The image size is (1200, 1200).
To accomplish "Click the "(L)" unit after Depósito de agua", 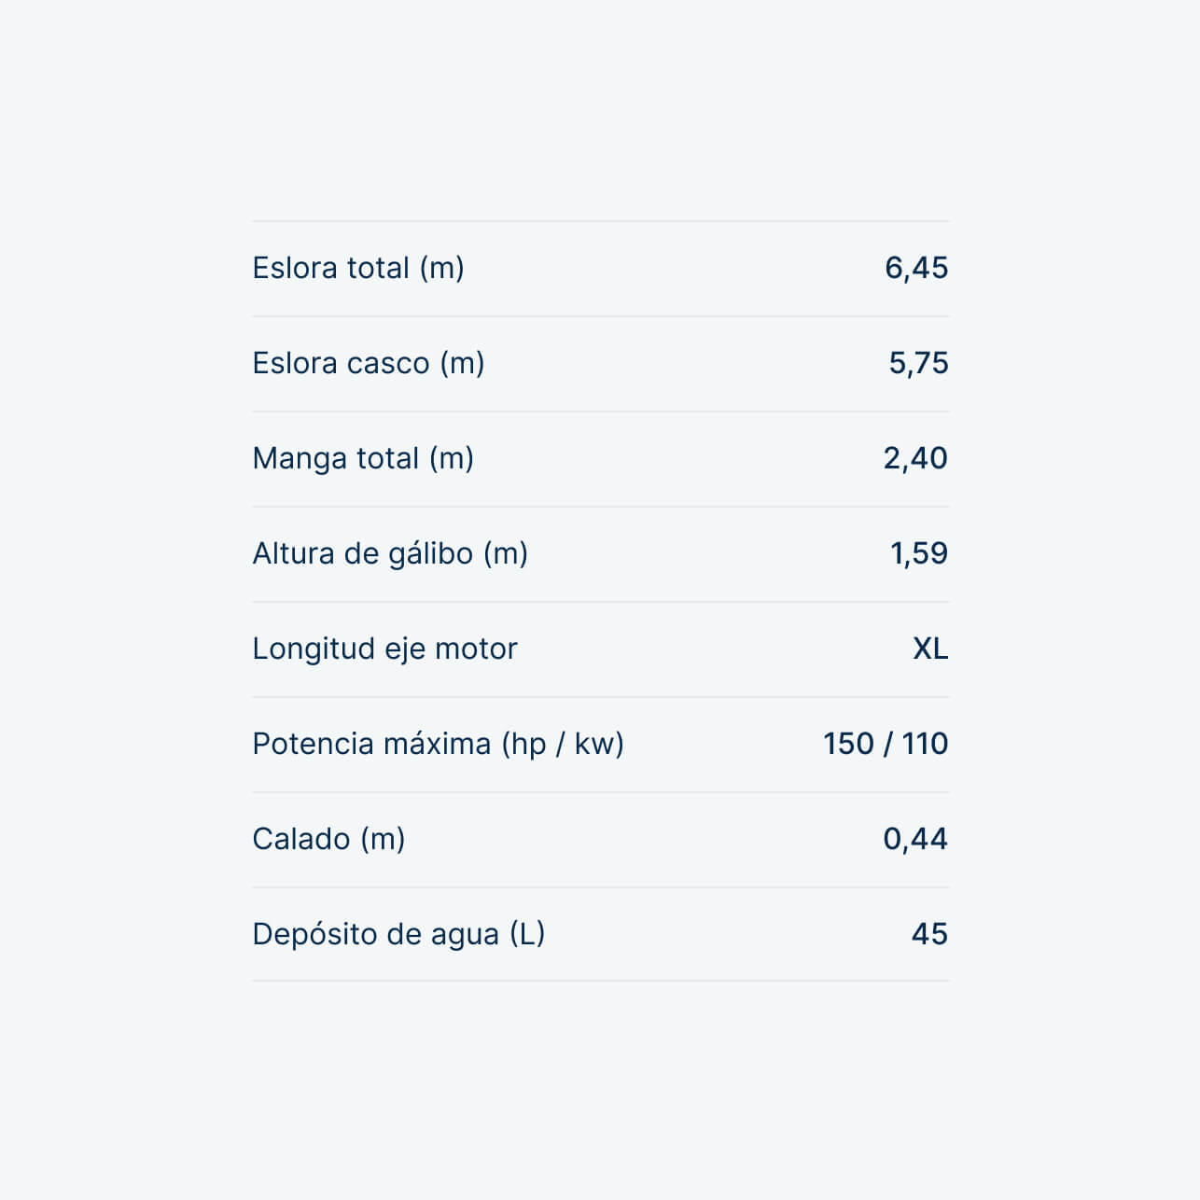I will point(527,934).
